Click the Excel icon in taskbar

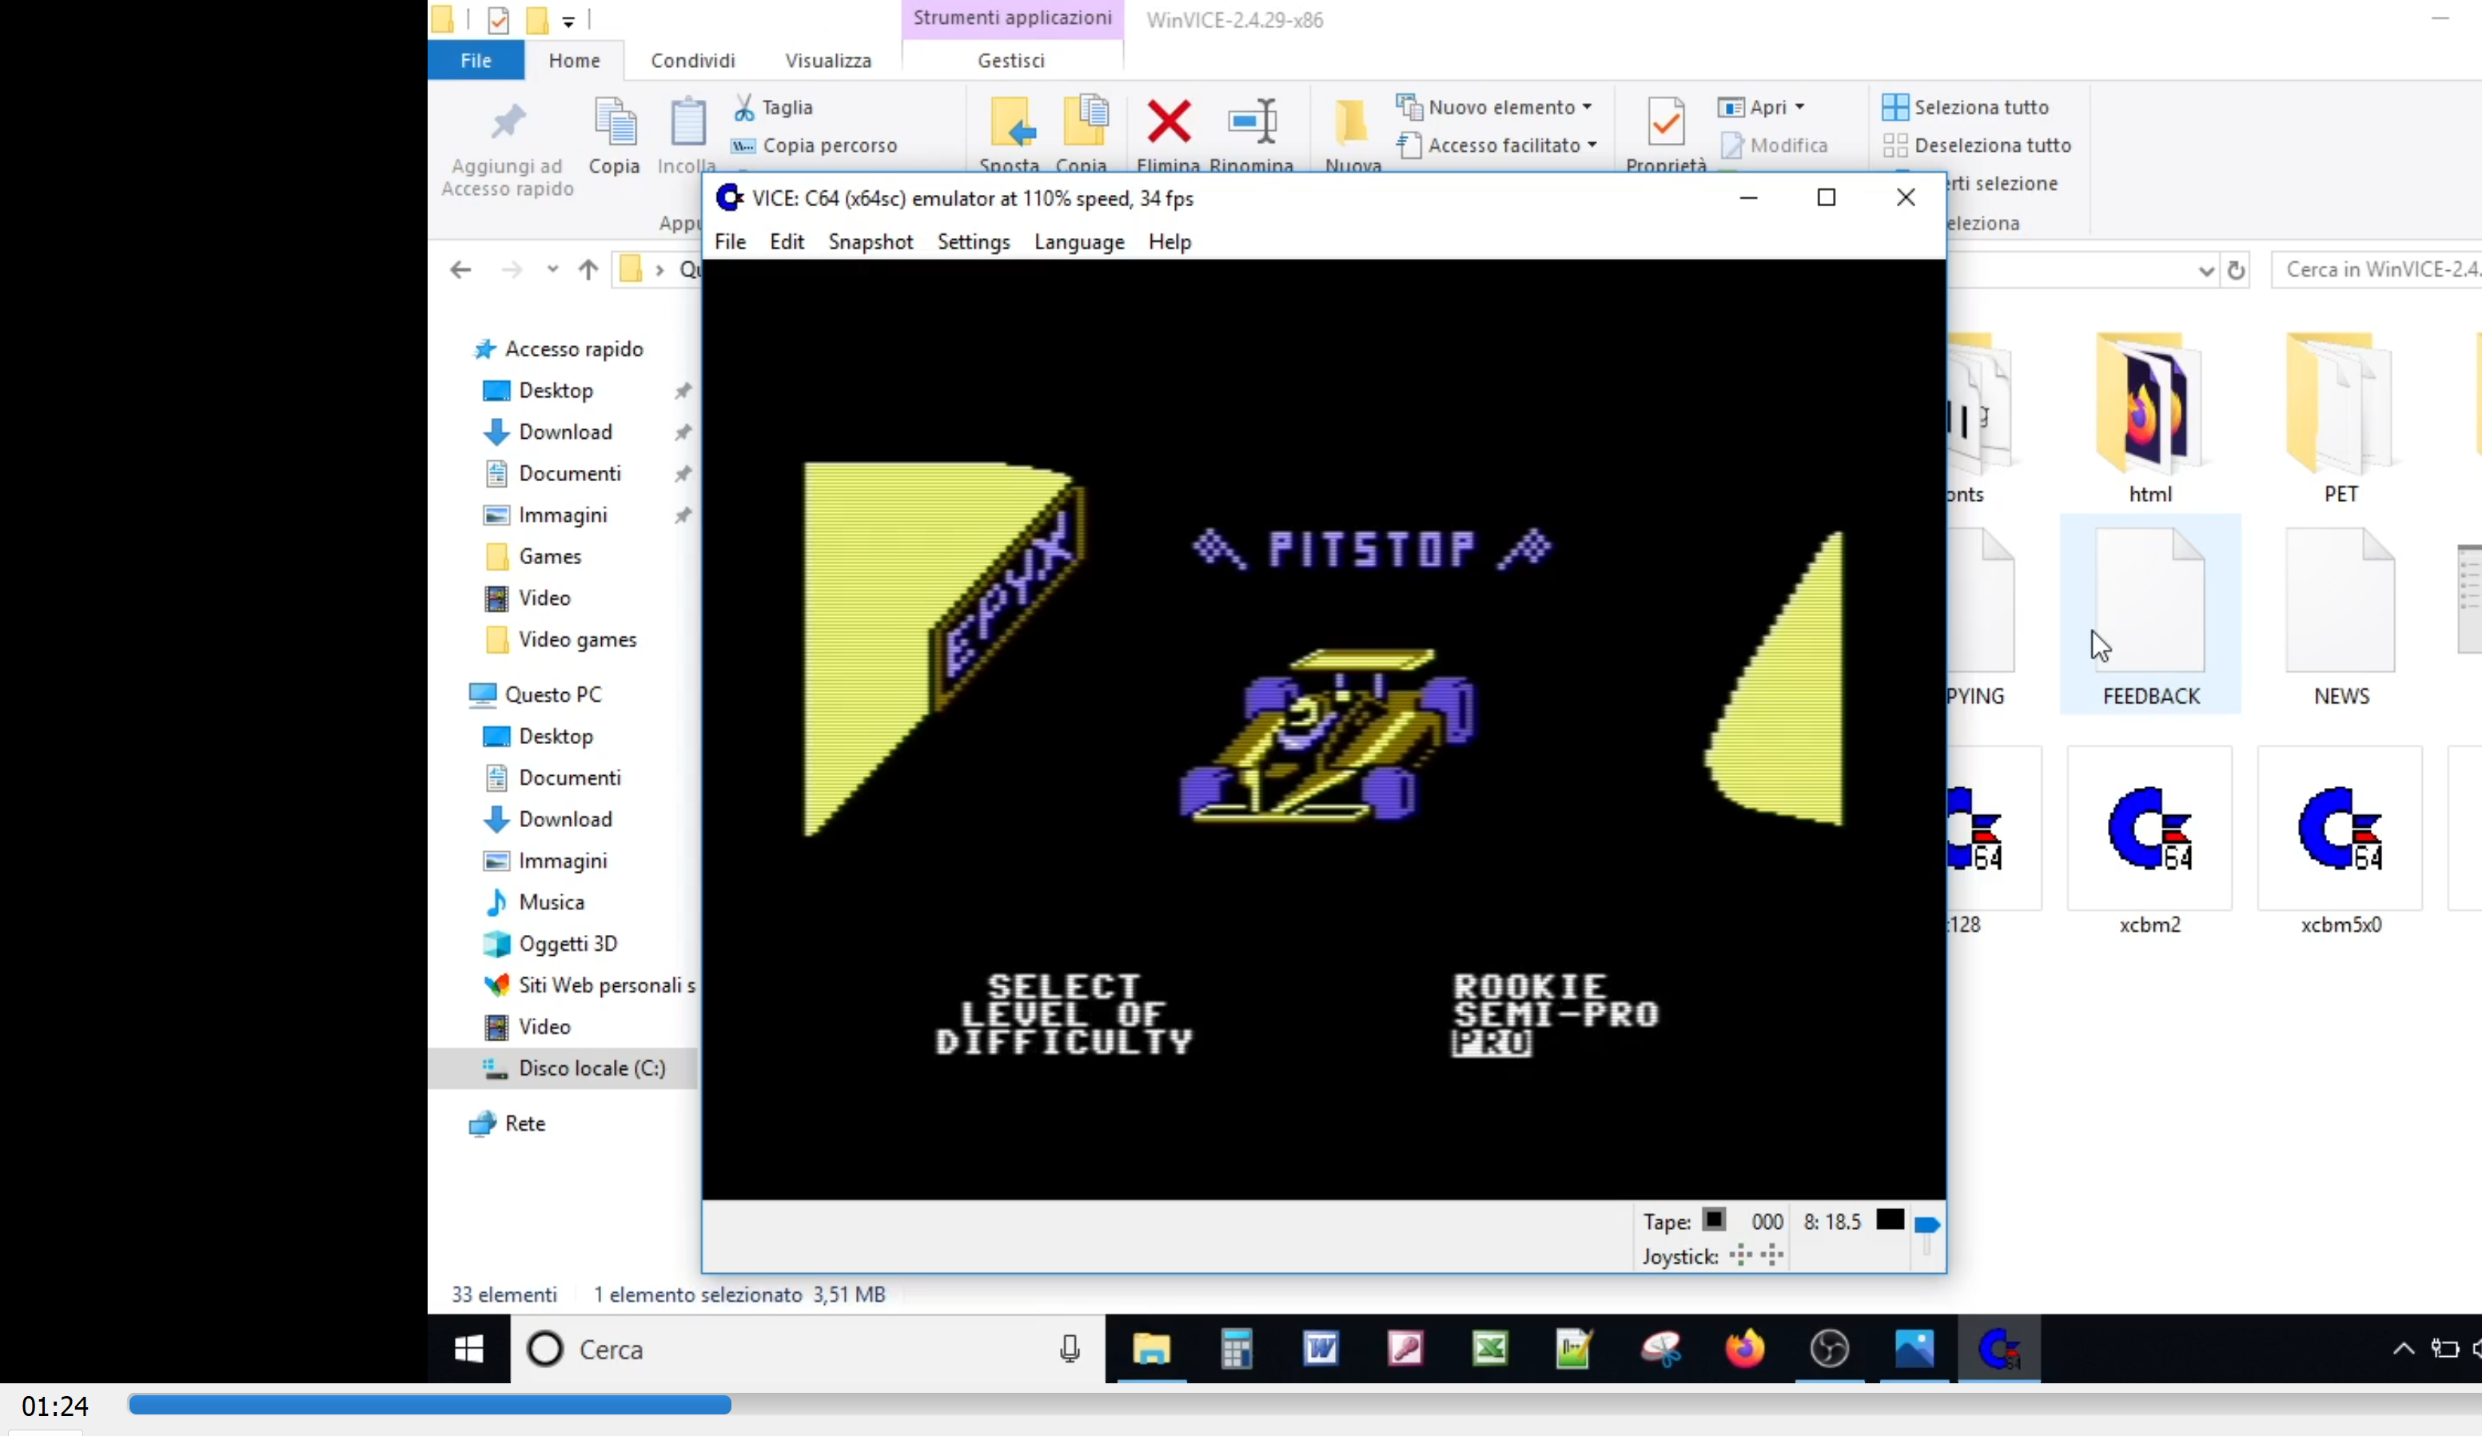[x=1490, y=1348]
